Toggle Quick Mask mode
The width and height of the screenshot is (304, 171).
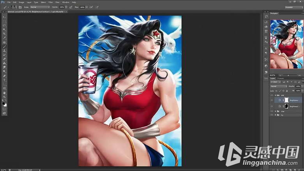point(4,109)
